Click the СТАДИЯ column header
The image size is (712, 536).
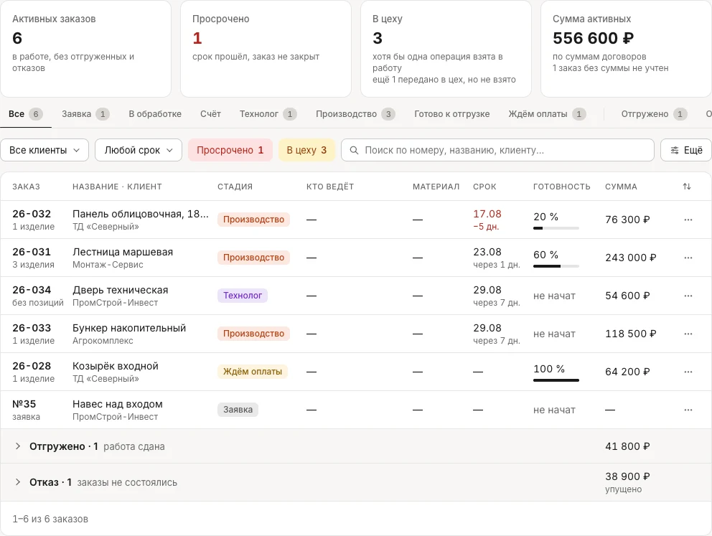235,187
